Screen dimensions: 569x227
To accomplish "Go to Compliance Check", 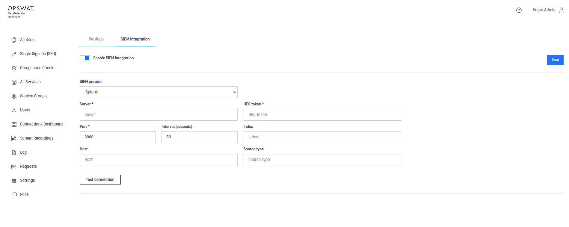I will (x=37, y=68).
